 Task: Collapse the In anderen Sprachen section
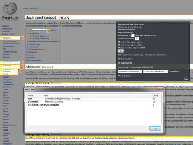tap(2, 70)
